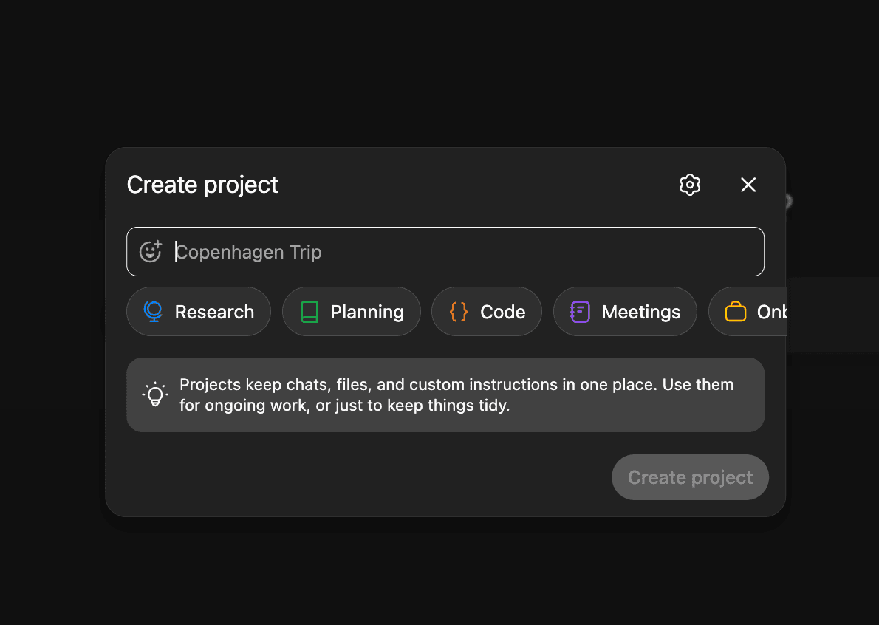Click the Copenhagen Trip placeholder text
The image size is (879, 625).
coord(248,252)
